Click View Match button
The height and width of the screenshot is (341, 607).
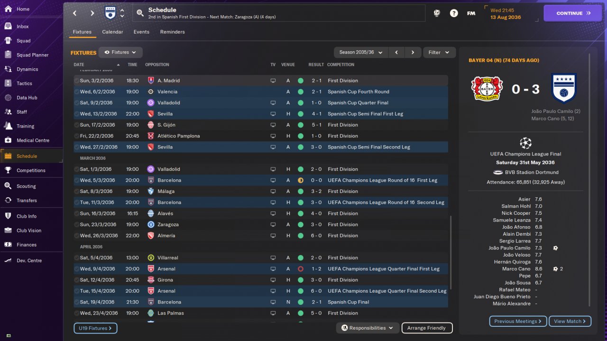[x=570, y=321]
